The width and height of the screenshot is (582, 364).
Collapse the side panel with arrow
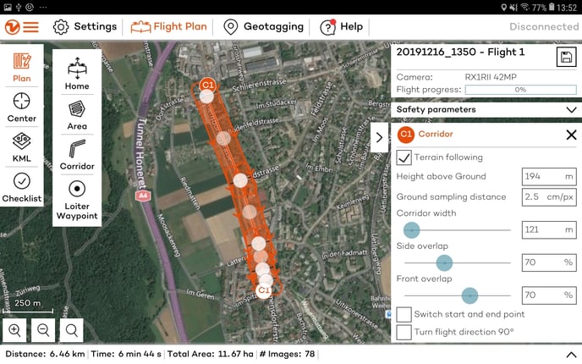tap(379, 137)
